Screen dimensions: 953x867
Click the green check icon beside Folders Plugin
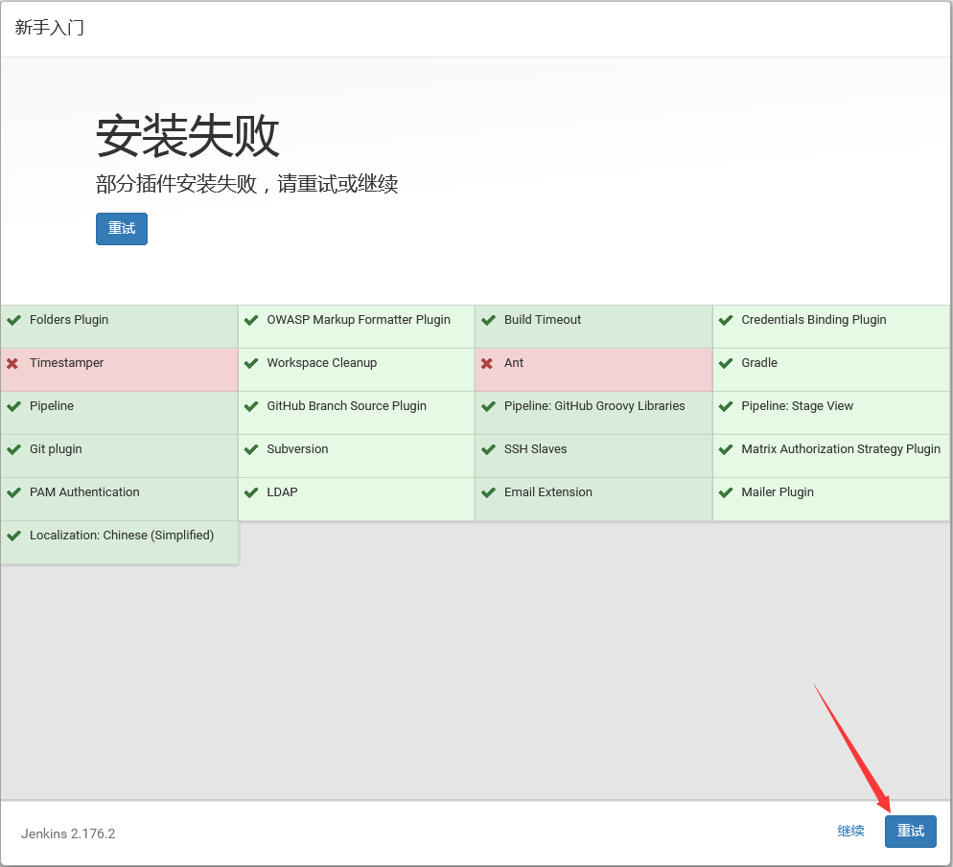pyautogui.click(x=14, y=320)
